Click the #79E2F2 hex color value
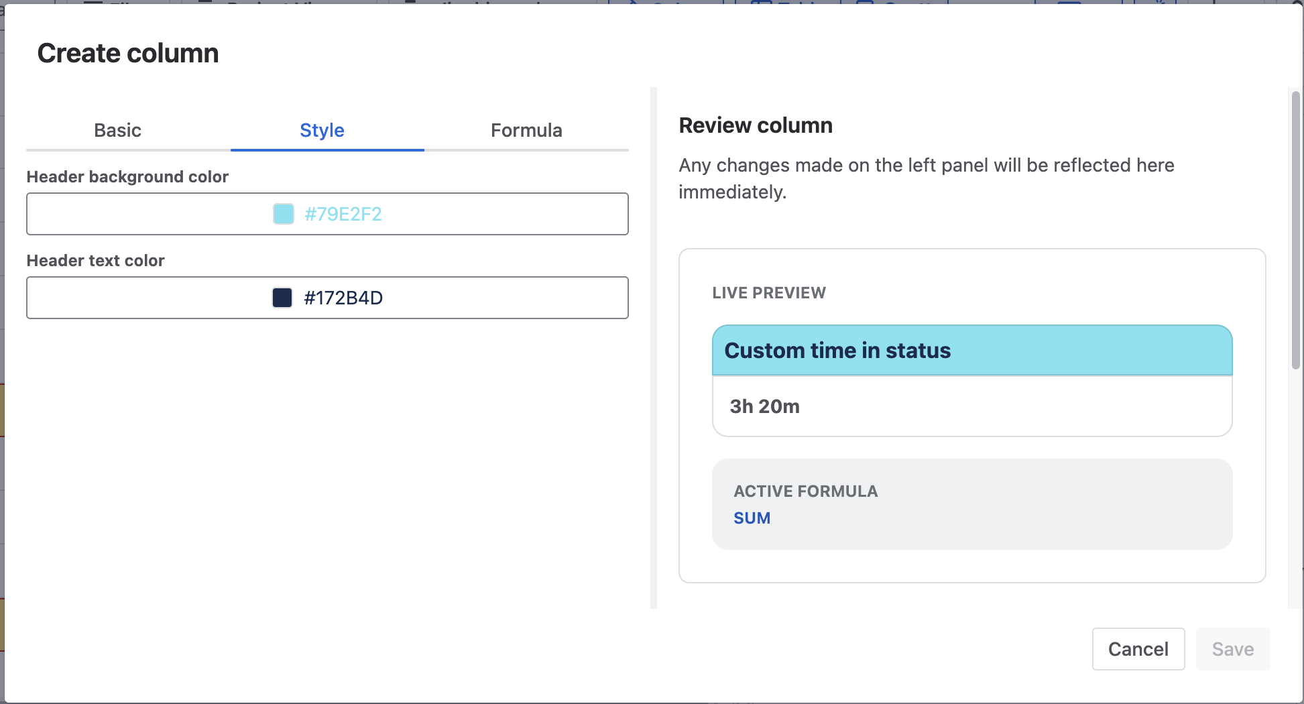 coord(343,214)
